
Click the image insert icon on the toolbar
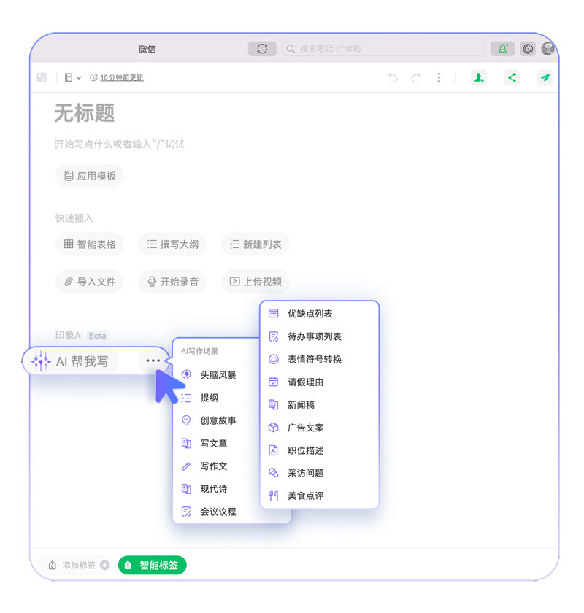pyautogui.click(x=41, y=77)
